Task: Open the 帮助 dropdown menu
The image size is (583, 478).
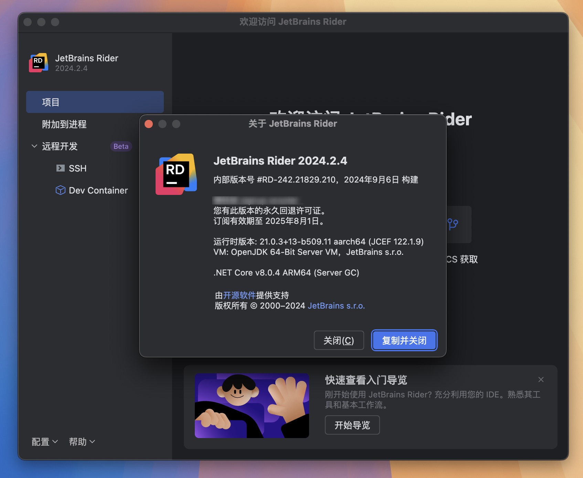Action: click(82, 441)
